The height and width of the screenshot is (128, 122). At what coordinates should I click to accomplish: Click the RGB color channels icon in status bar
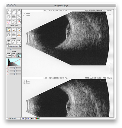click(x=37, y=118)
